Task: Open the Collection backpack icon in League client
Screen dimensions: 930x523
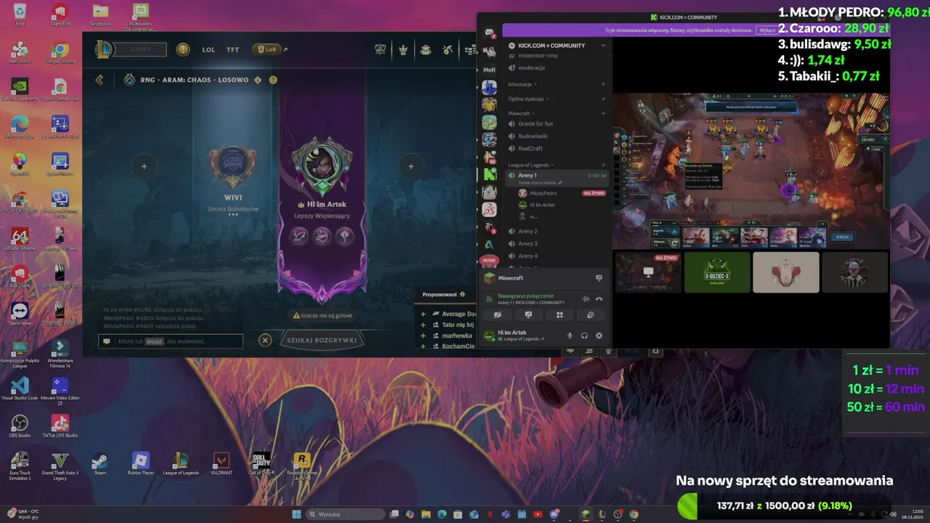Action: tap(426, 49)
